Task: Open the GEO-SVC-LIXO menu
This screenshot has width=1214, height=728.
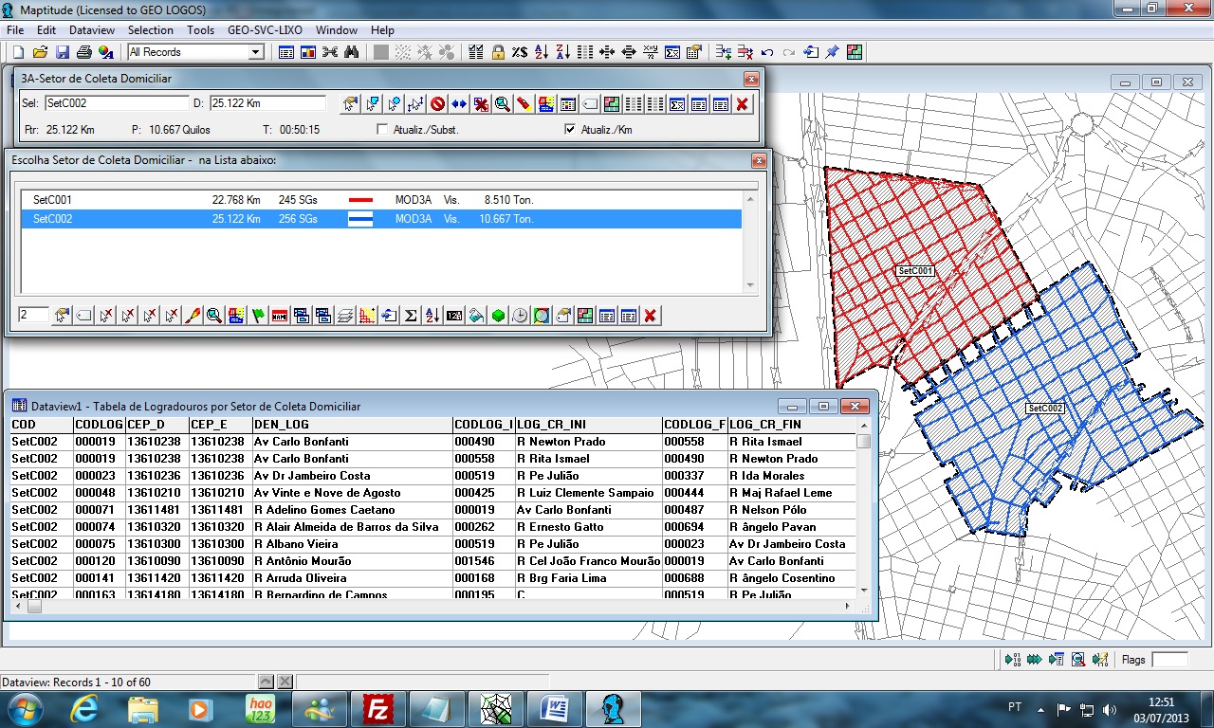Action: click(x=265, y=30)
